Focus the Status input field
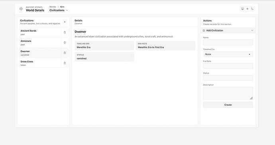 tap(228, 78)
